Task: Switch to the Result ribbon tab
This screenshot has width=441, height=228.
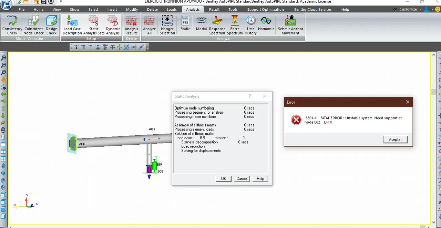Action: [214, 10]
